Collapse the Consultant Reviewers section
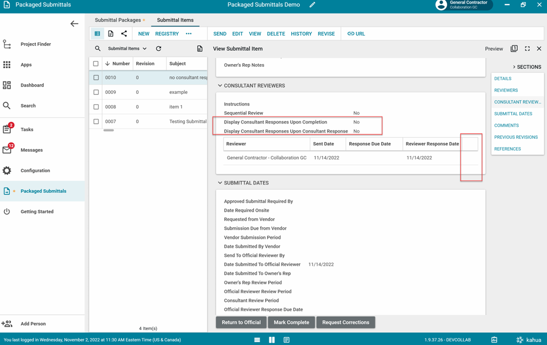The width and height of the screenshot is (547, 345). (220, 86)
